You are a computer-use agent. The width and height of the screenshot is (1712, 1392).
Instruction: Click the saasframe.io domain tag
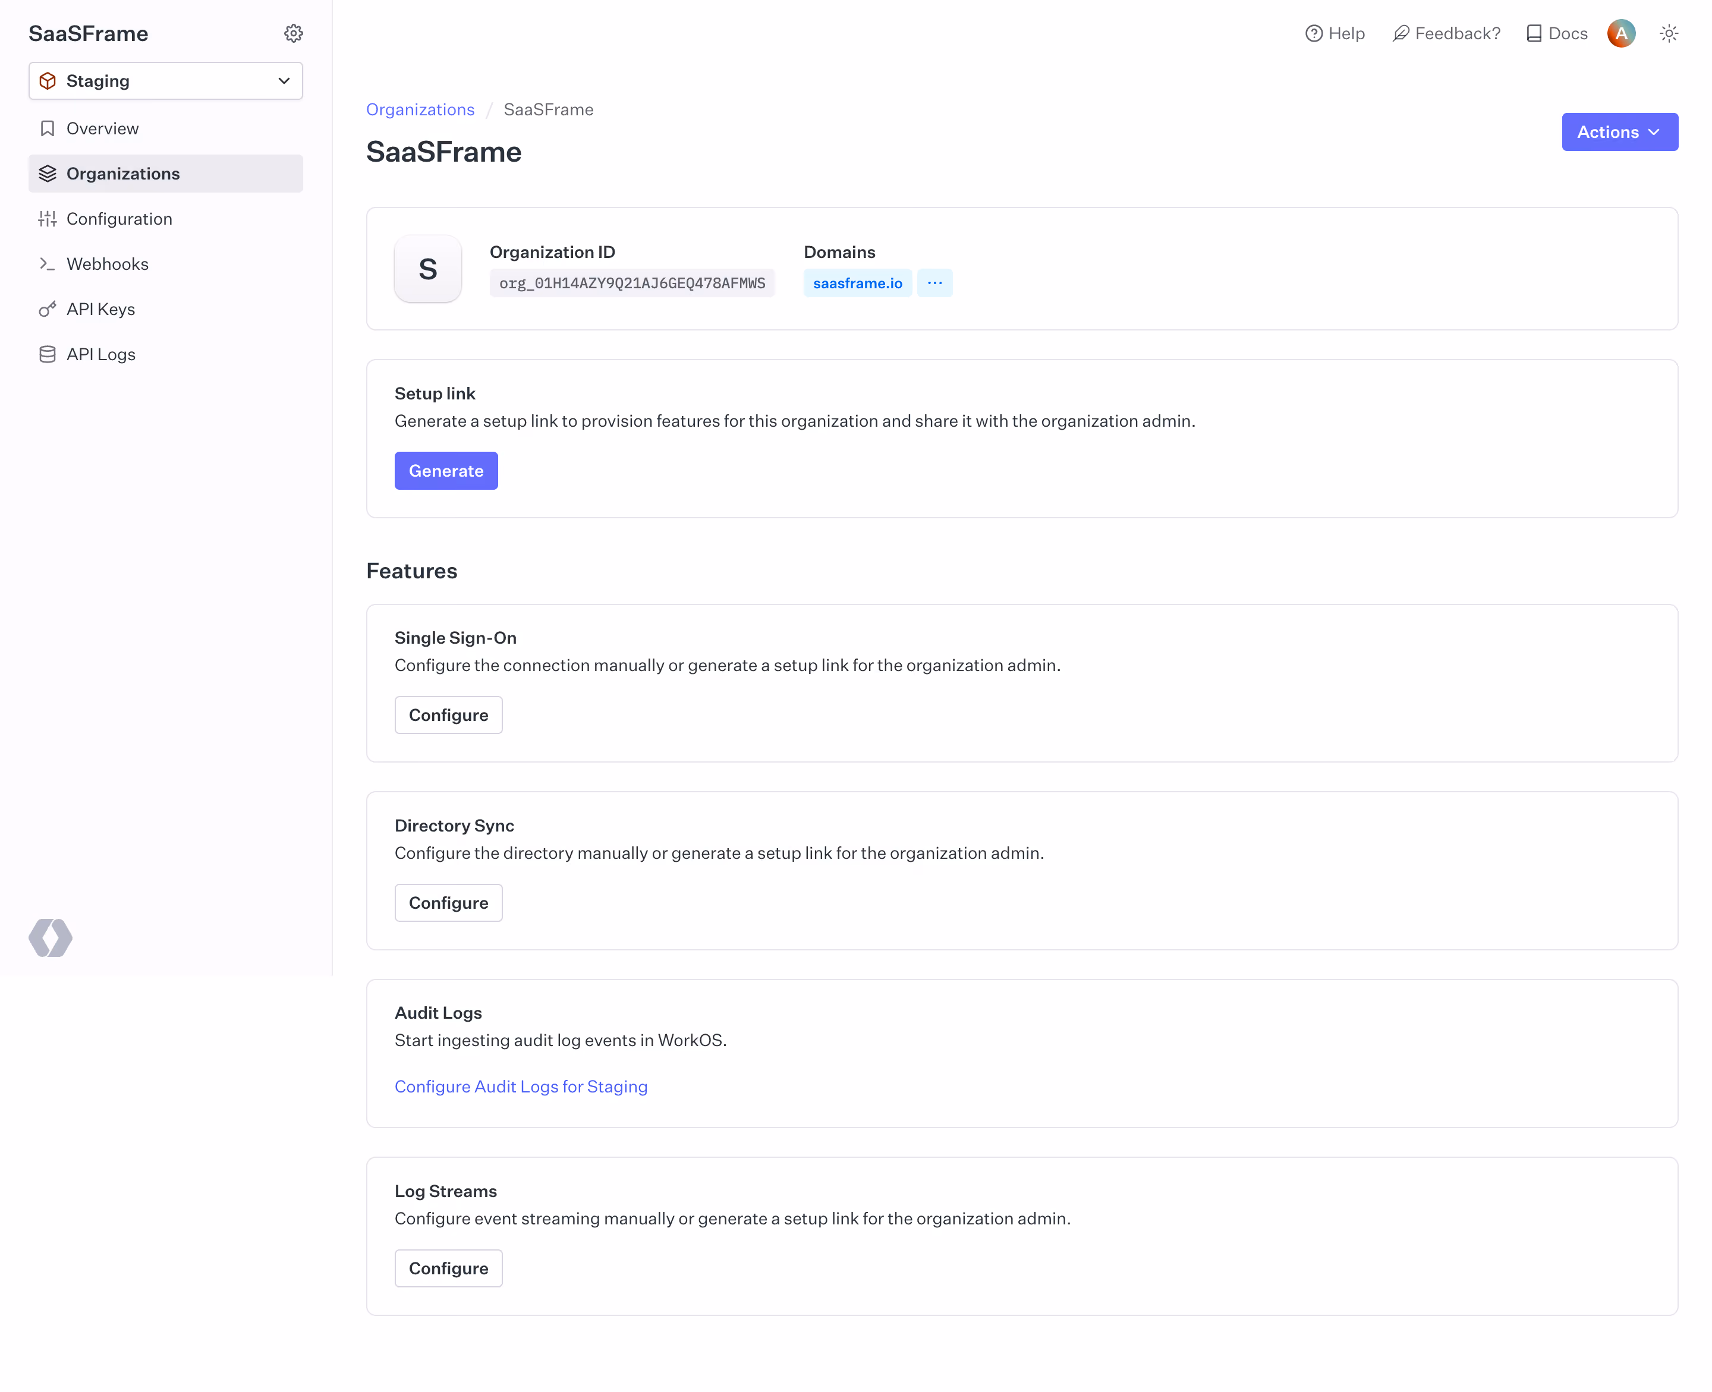click(858, 283)
